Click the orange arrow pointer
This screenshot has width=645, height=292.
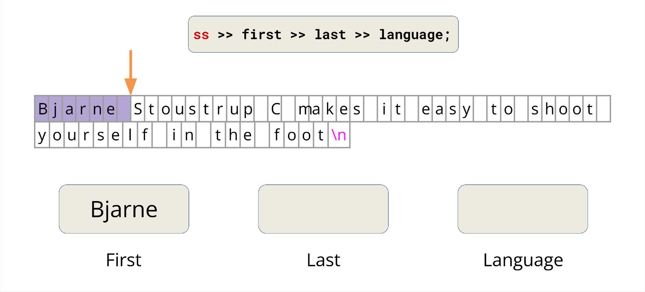pyautogui.click(x=131, y=73)
